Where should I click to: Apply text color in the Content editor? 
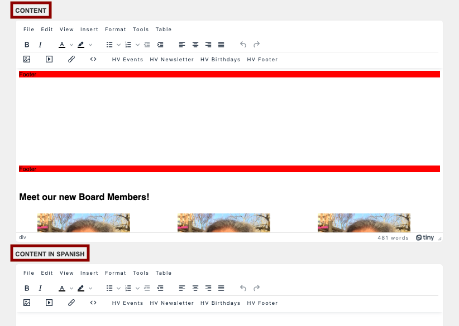62,45
